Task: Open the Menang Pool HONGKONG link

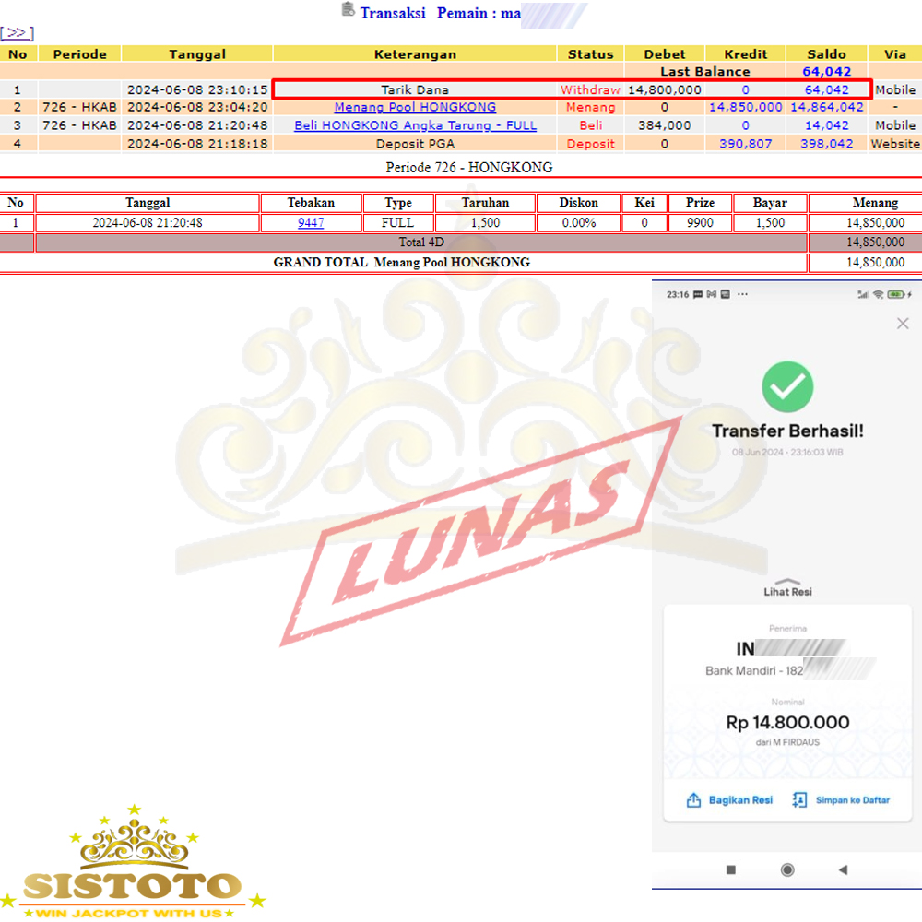Action: (x=415, y=108)
